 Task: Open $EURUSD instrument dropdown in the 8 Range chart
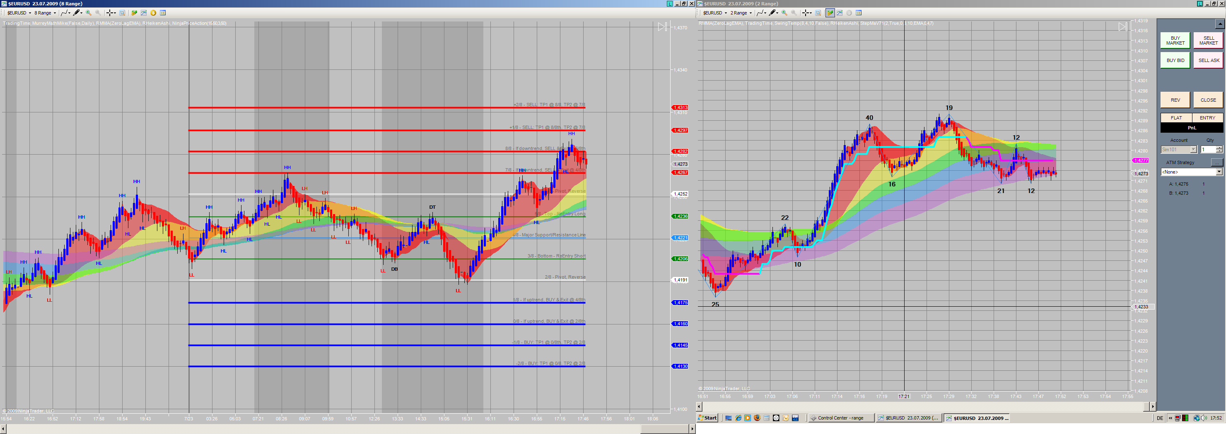coord(19,13)
